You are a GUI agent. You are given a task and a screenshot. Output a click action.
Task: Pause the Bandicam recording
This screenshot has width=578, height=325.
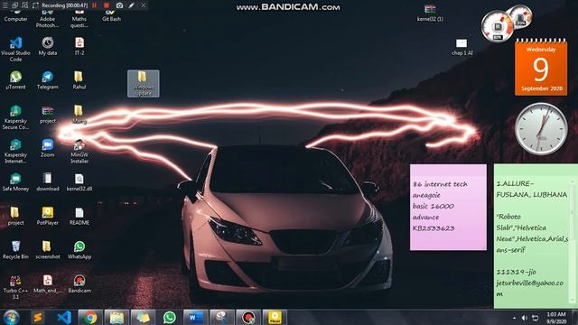(94, 5)
